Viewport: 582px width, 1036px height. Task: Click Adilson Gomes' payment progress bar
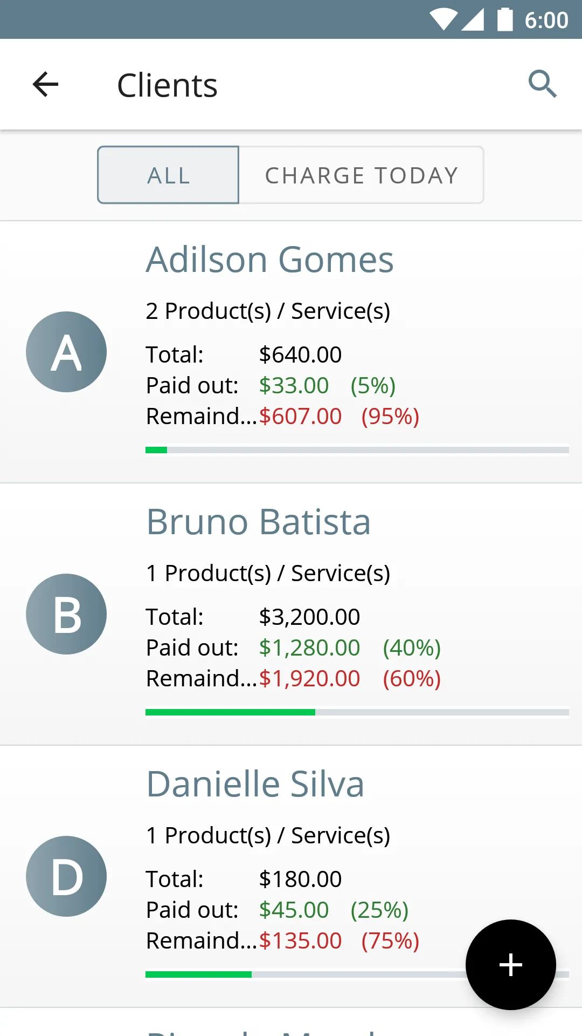357,450
